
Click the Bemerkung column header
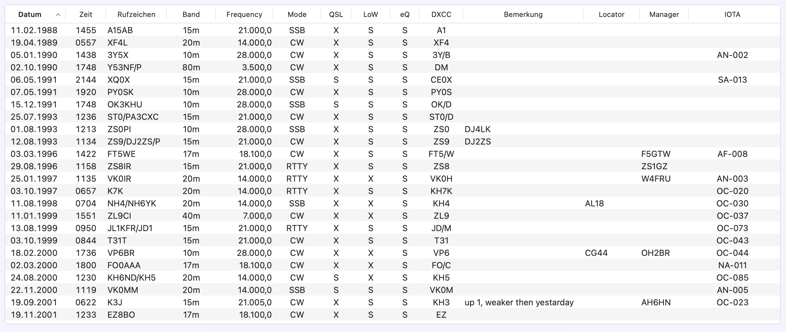pyautogui.click(x=523, y=15)
